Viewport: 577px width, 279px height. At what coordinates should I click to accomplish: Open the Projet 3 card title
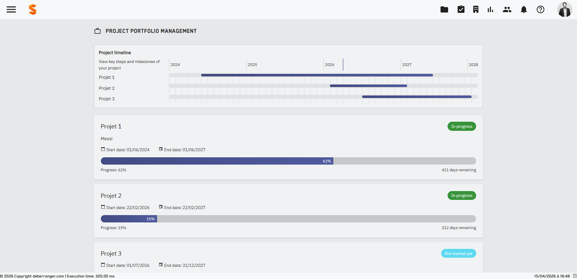[111, 253]
